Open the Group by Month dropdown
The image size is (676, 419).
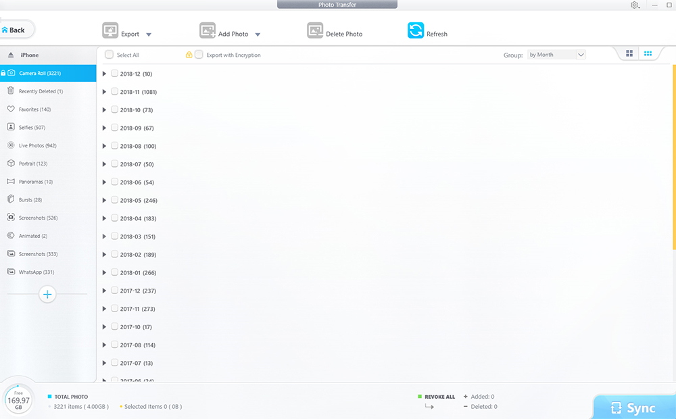[556, 55]
